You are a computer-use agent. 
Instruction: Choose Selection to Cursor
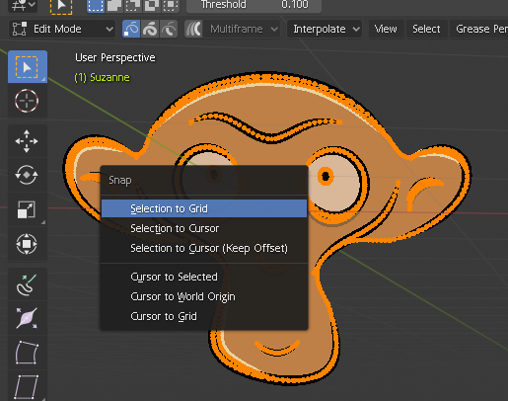pos(204,228)
